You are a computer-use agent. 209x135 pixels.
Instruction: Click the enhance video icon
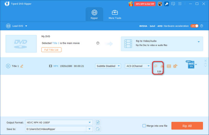point(175,66)
